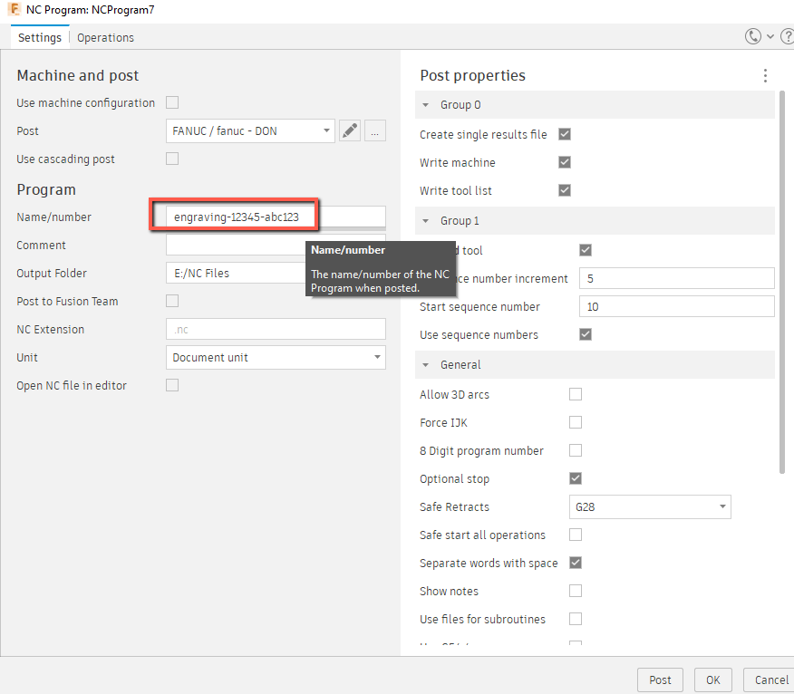Collapse the Group 1 section

(426, 220)
